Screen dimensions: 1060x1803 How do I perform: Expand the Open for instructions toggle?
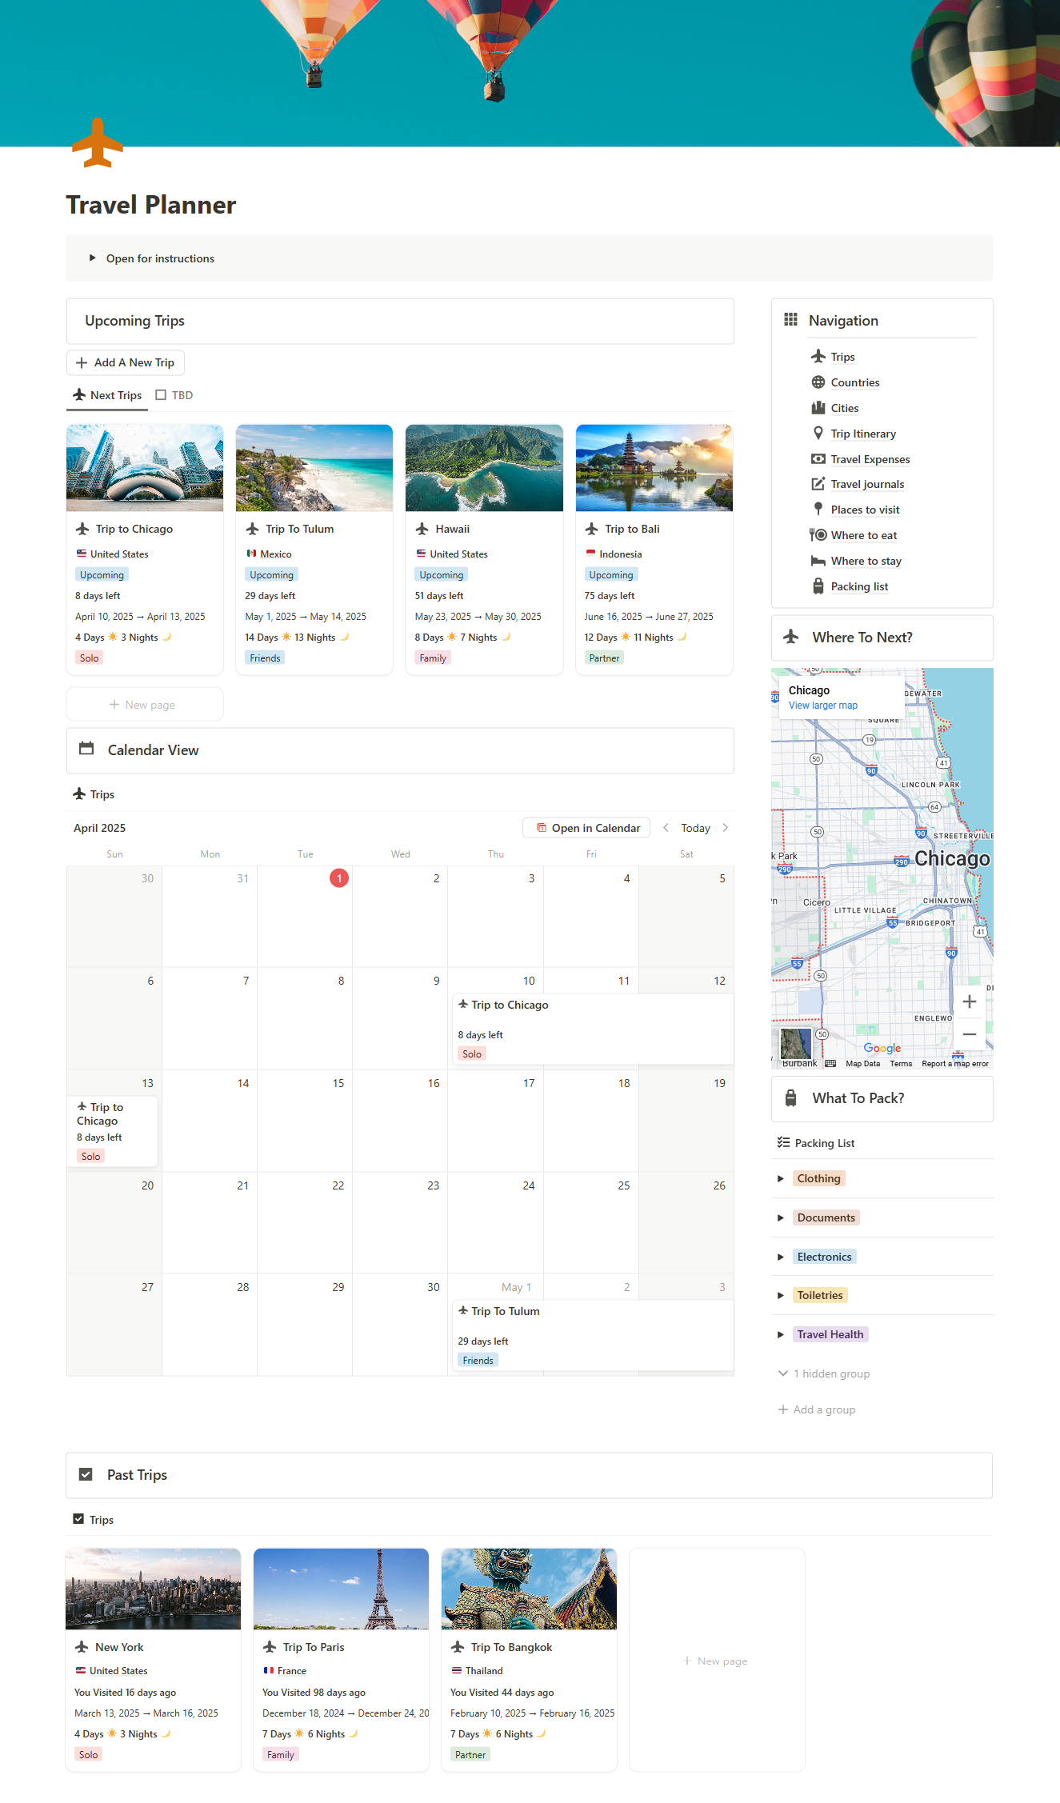point(93,258)
